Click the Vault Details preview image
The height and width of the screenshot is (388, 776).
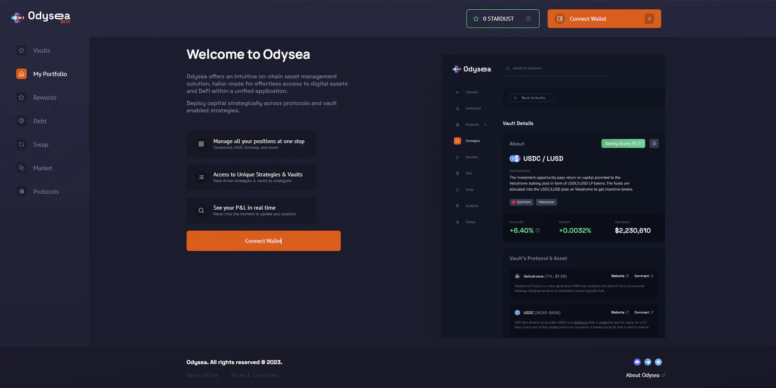pos(554,196)
